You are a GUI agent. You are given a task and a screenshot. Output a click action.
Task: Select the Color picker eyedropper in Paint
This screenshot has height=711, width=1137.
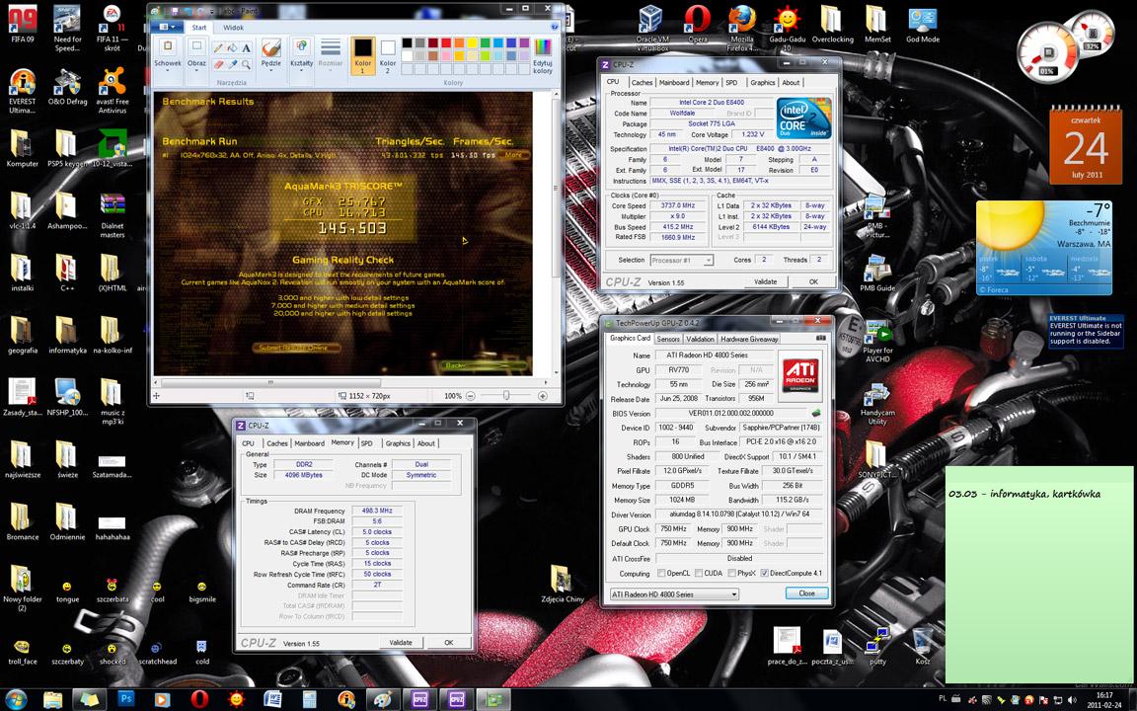[x=232, y=64]
